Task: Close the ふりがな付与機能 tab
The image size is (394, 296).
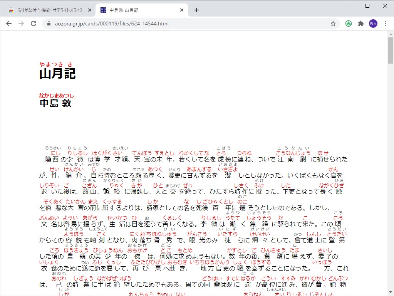Action: click(x=89, y=10)
